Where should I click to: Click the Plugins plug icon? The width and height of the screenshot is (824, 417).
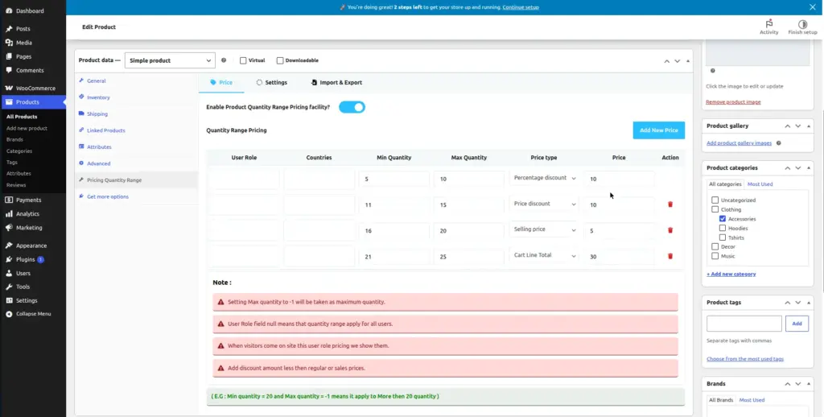[x=9, y=259]
